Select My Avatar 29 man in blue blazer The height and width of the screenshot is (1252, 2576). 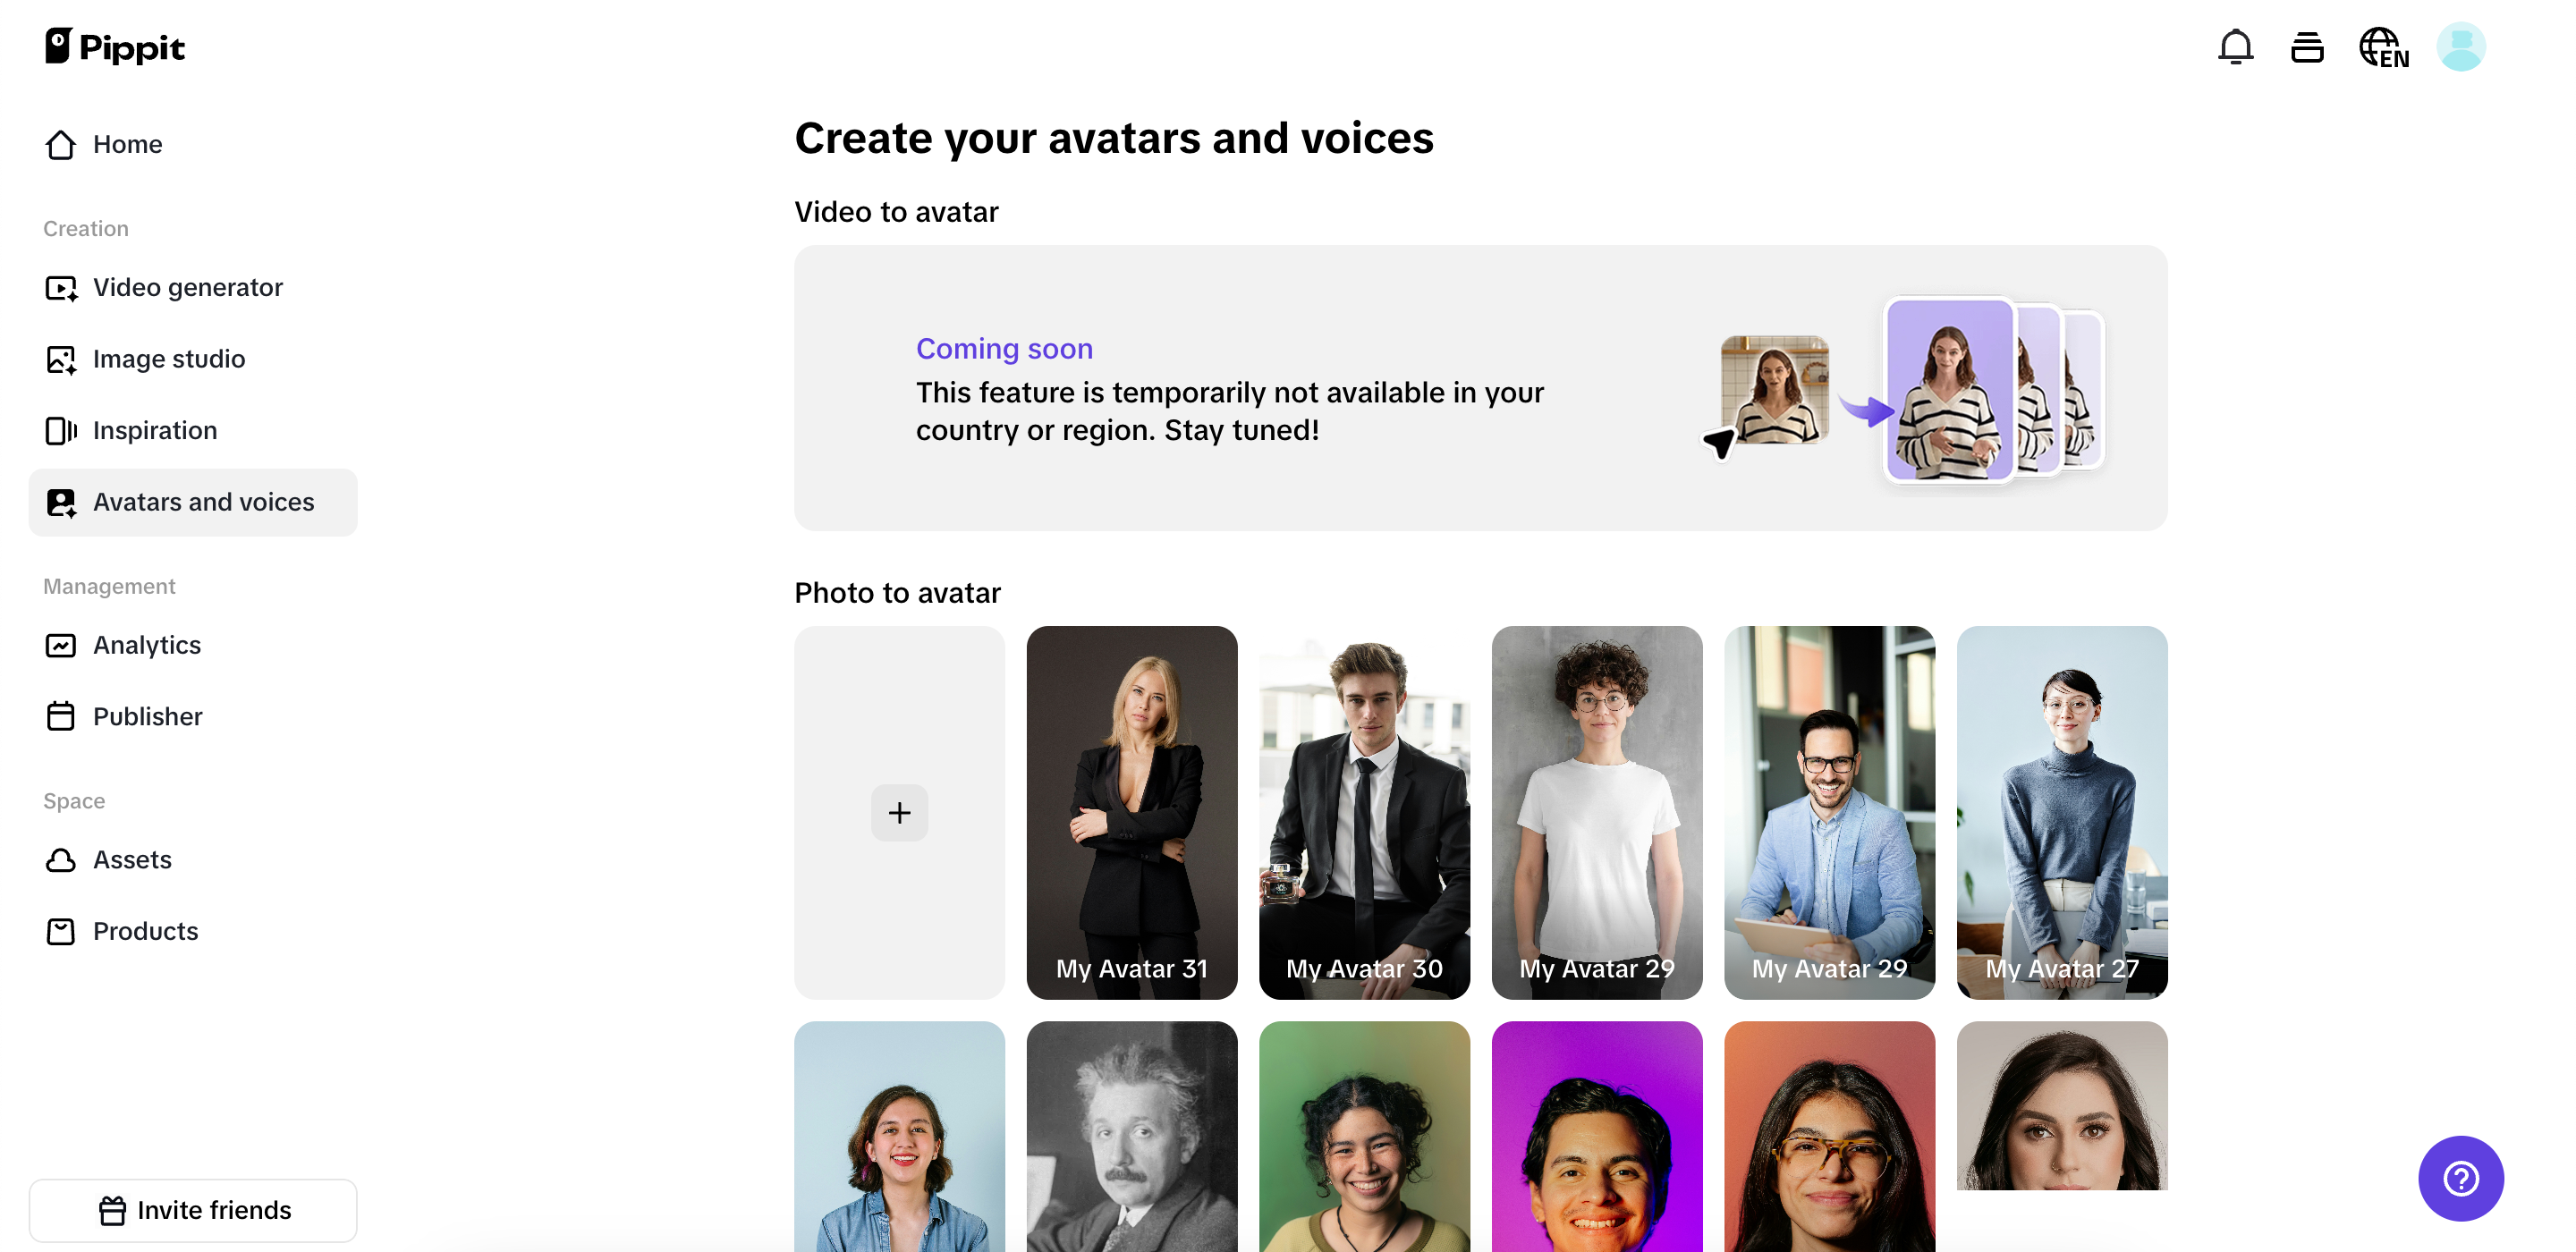click(x=1829, y=812)
